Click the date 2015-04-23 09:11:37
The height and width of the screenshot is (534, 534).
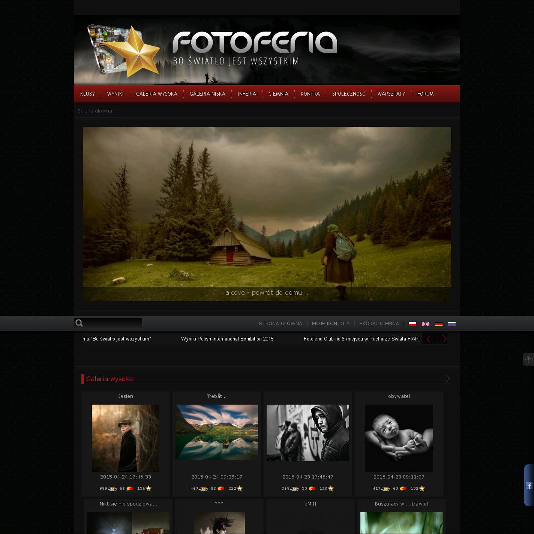click(x=399, y=477)
